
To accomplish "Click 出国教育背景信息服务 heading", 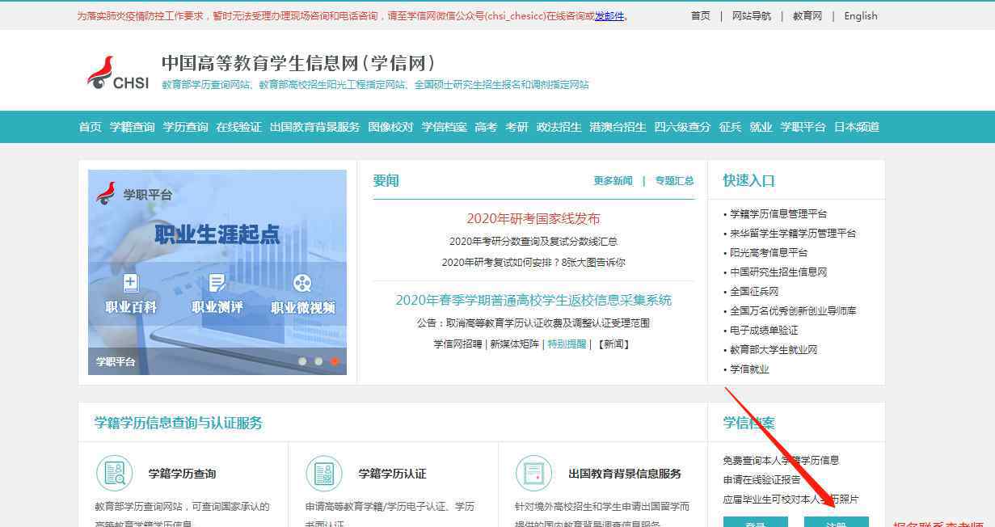I will click(x=625, y=474).
